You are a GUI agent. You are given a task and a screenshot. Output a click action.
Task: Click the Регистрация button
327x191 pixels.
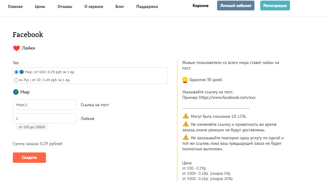click(275, 6)
